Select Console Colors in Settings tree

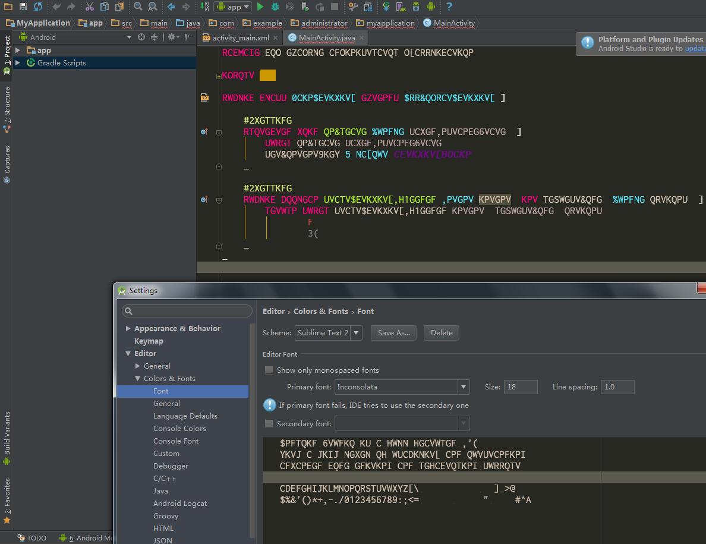[x=179, y=428]
